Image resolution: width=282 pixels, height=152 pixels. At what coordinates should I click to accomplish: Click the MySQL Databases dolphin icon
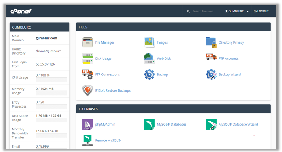[x=149, y=125]
